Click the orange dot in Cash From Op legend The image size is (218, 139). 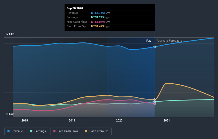(86, 131)
